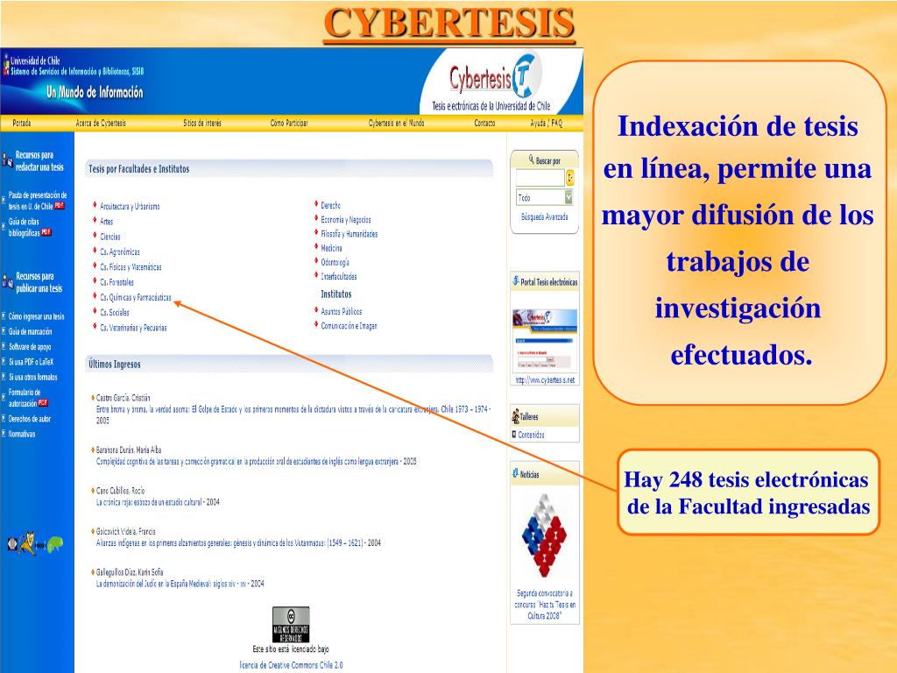Open the Formulario de autorización link
This screenshot has width=897, height=673.
pyautogui.click(x=24, y=398)
